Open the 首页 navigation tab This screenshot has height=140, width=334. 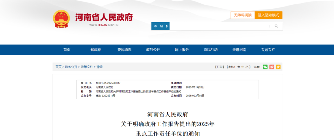pos(67,50)
